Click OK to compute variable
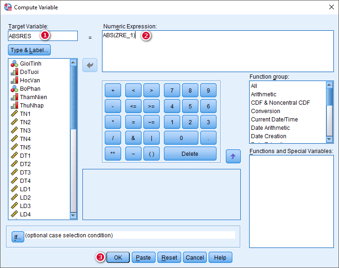Screen dimensions: 339x268 118,257
